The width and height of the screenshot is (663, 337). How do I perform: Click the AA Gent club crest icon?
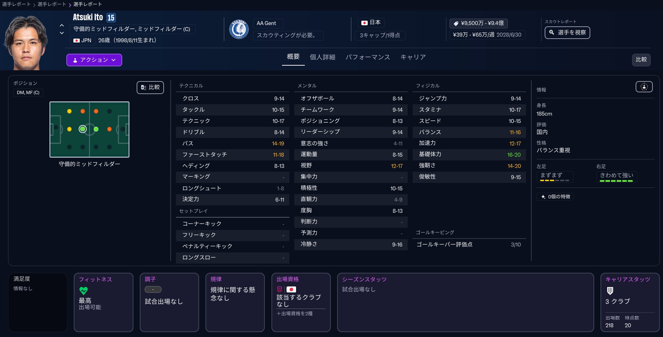pyautogui.click(x=239, y=29)
